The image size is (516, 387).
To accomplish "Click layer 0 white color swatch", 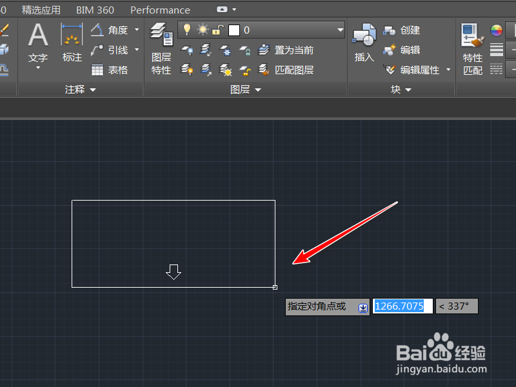I will (234, 30).
